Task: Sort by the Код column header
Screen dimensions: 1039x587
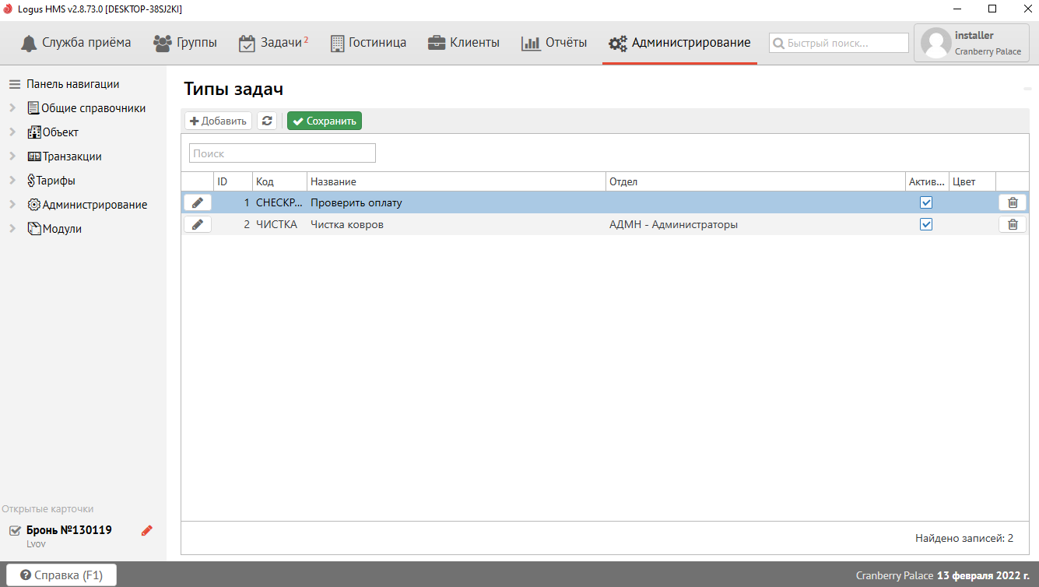Action: click(x=279, y=181)
